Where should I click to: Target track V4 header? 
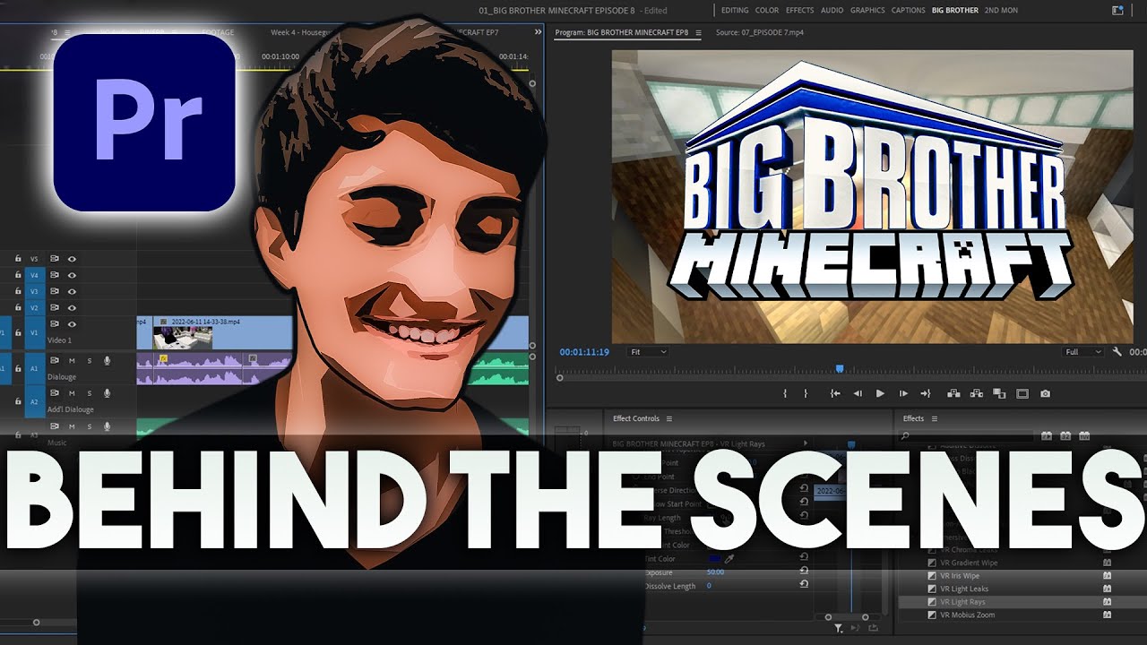[34, 275]
